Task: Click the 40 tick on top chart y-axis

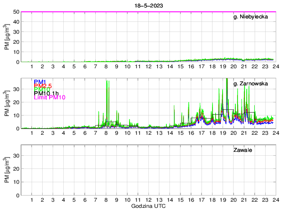Action: click(x=16, y=22)
